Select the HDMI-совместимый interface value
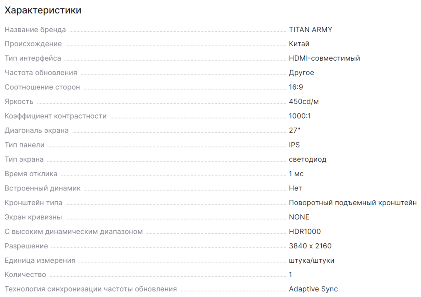 coord(324,58)
